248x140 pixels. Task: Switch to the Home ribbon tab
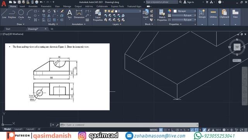(13, 6)
